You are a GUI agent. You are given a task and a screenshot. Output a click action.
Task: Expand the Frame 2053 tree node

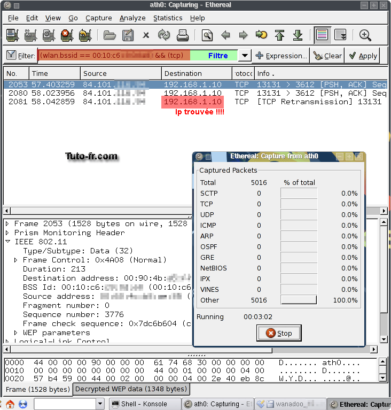pyautogui.click(x=7, y=224)
